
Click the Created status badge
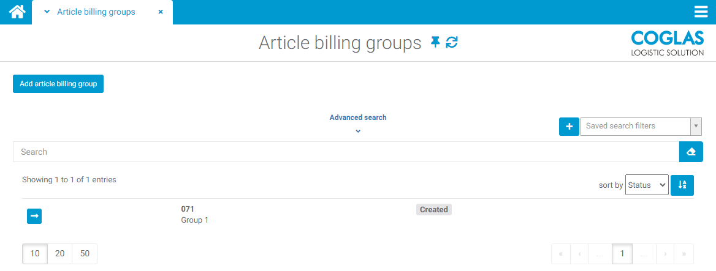click(433, 209)
